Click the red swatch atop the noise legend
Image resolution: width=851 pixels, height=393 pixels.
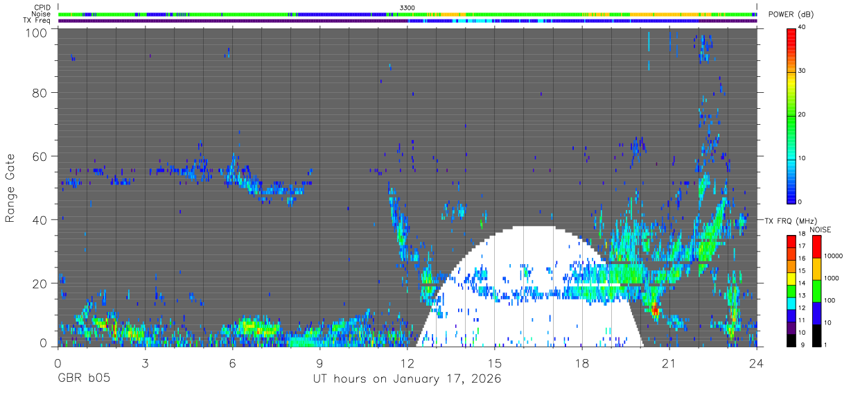[816, 246]
